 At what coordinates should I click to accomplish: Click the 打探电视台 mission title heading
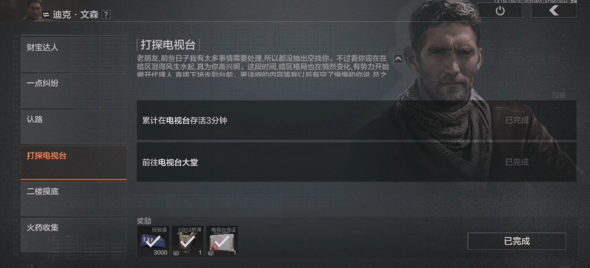click(168, 45)
